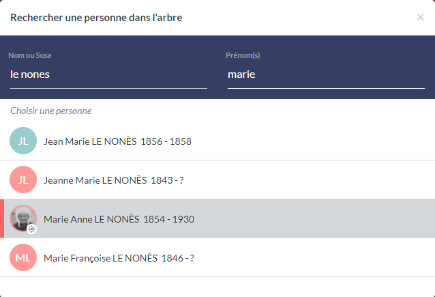435x297 pixels.
Task: Pick Marie Anne LE NONÈS name
Action: click(91, 219)
